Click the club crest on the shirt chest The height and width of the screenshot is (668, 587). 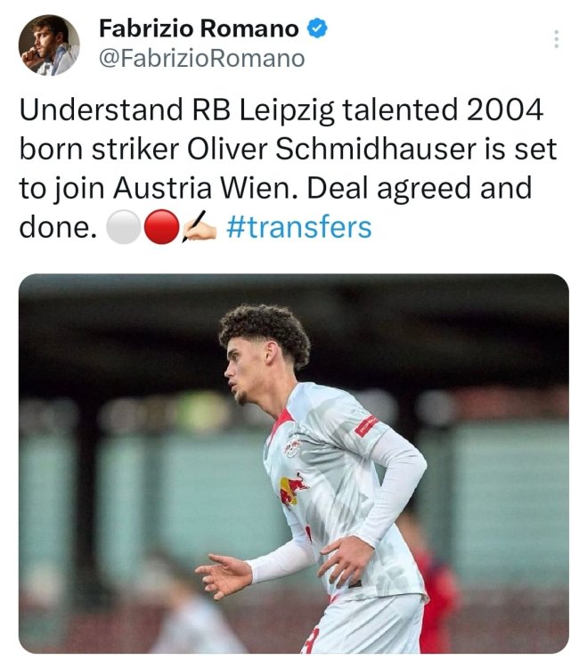(x=293, y=445)
